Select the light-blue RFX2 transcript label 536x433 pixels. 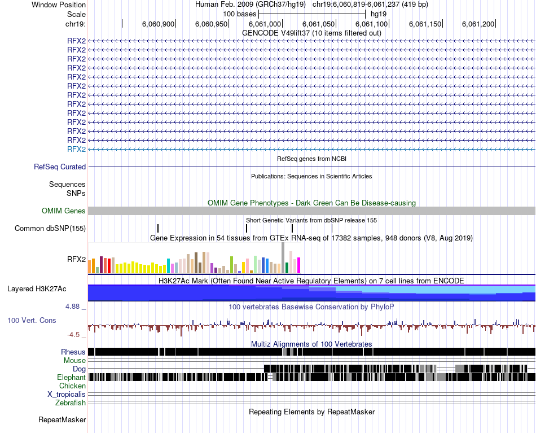click(x=76, y=149)
